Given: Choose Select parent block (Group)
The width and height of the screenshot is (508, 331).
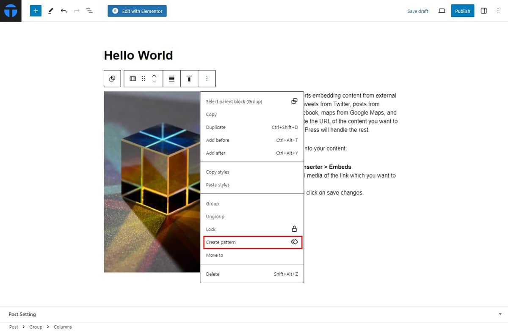Looking at the screenshot, I should pyautogui.click(x=252, y=101).
